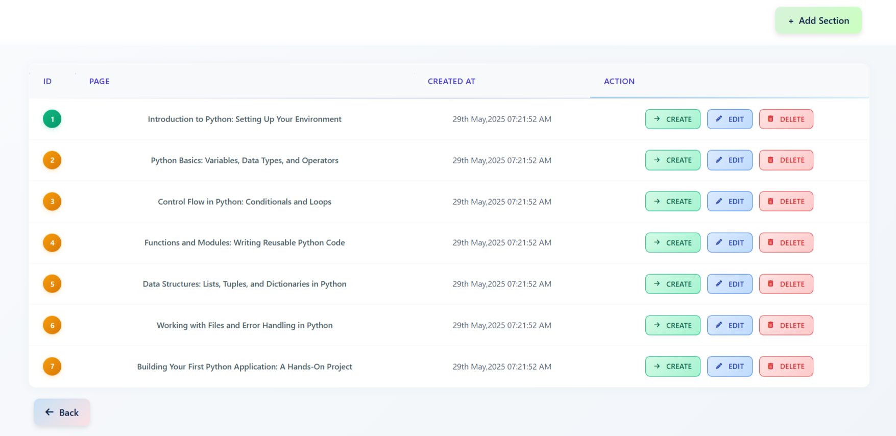Edit the Building Your First Python Application row
The image size is (896, 436).
click(x=730, y=367)
